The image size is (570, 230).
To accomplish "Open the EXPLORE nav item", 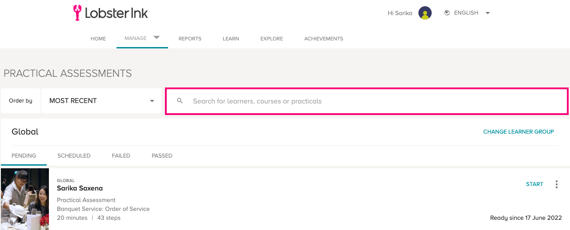I will [x=272, y=39].
